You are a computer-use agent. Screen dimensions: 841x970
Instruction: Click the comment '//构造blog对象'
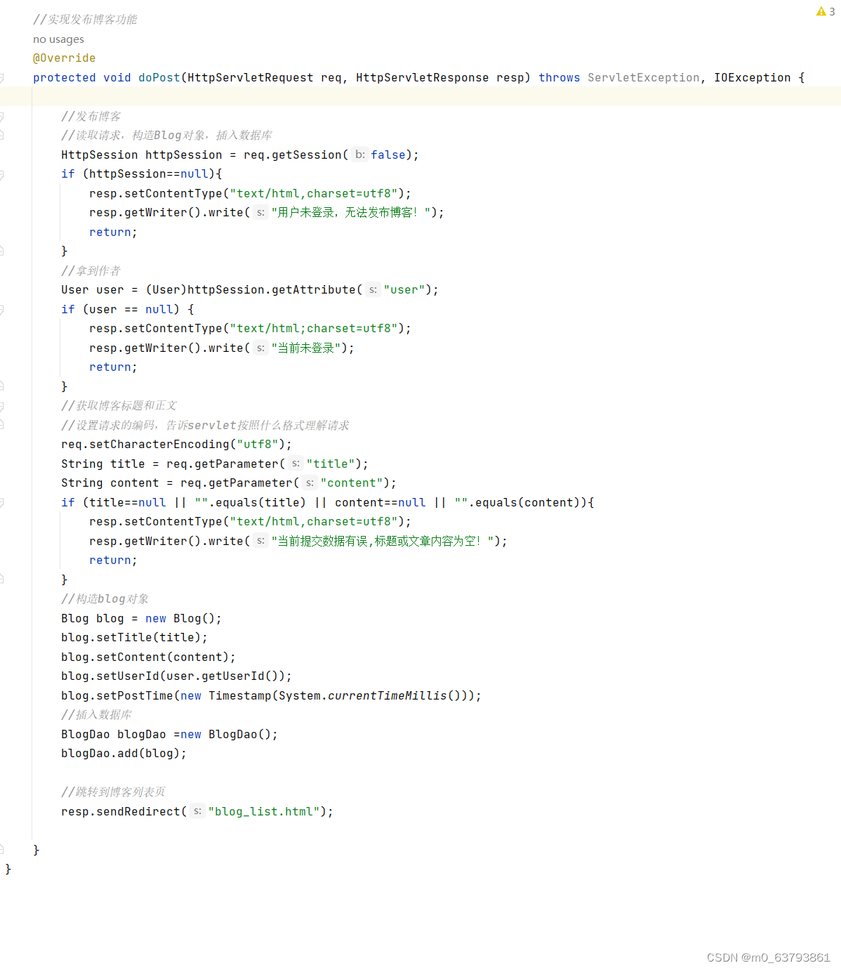coord(105,599)
